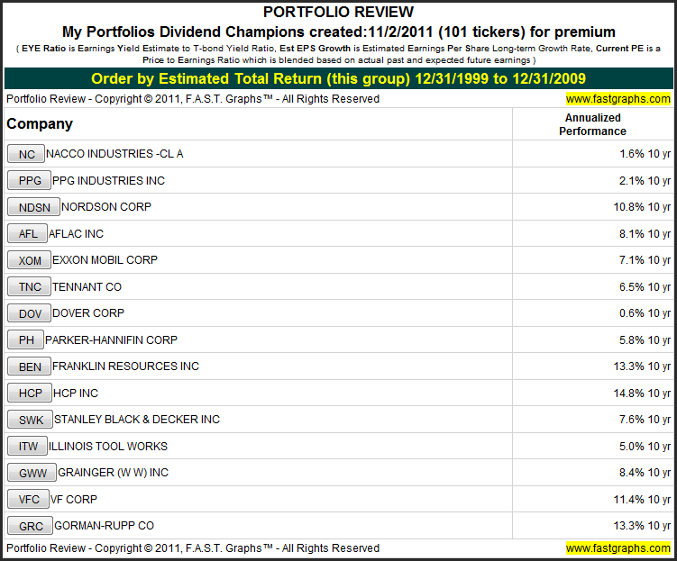Click Gorman-Rupp 13.3% 10 yr value
The height and width of the screenshot is (561, 677).
tap(642, 526)
